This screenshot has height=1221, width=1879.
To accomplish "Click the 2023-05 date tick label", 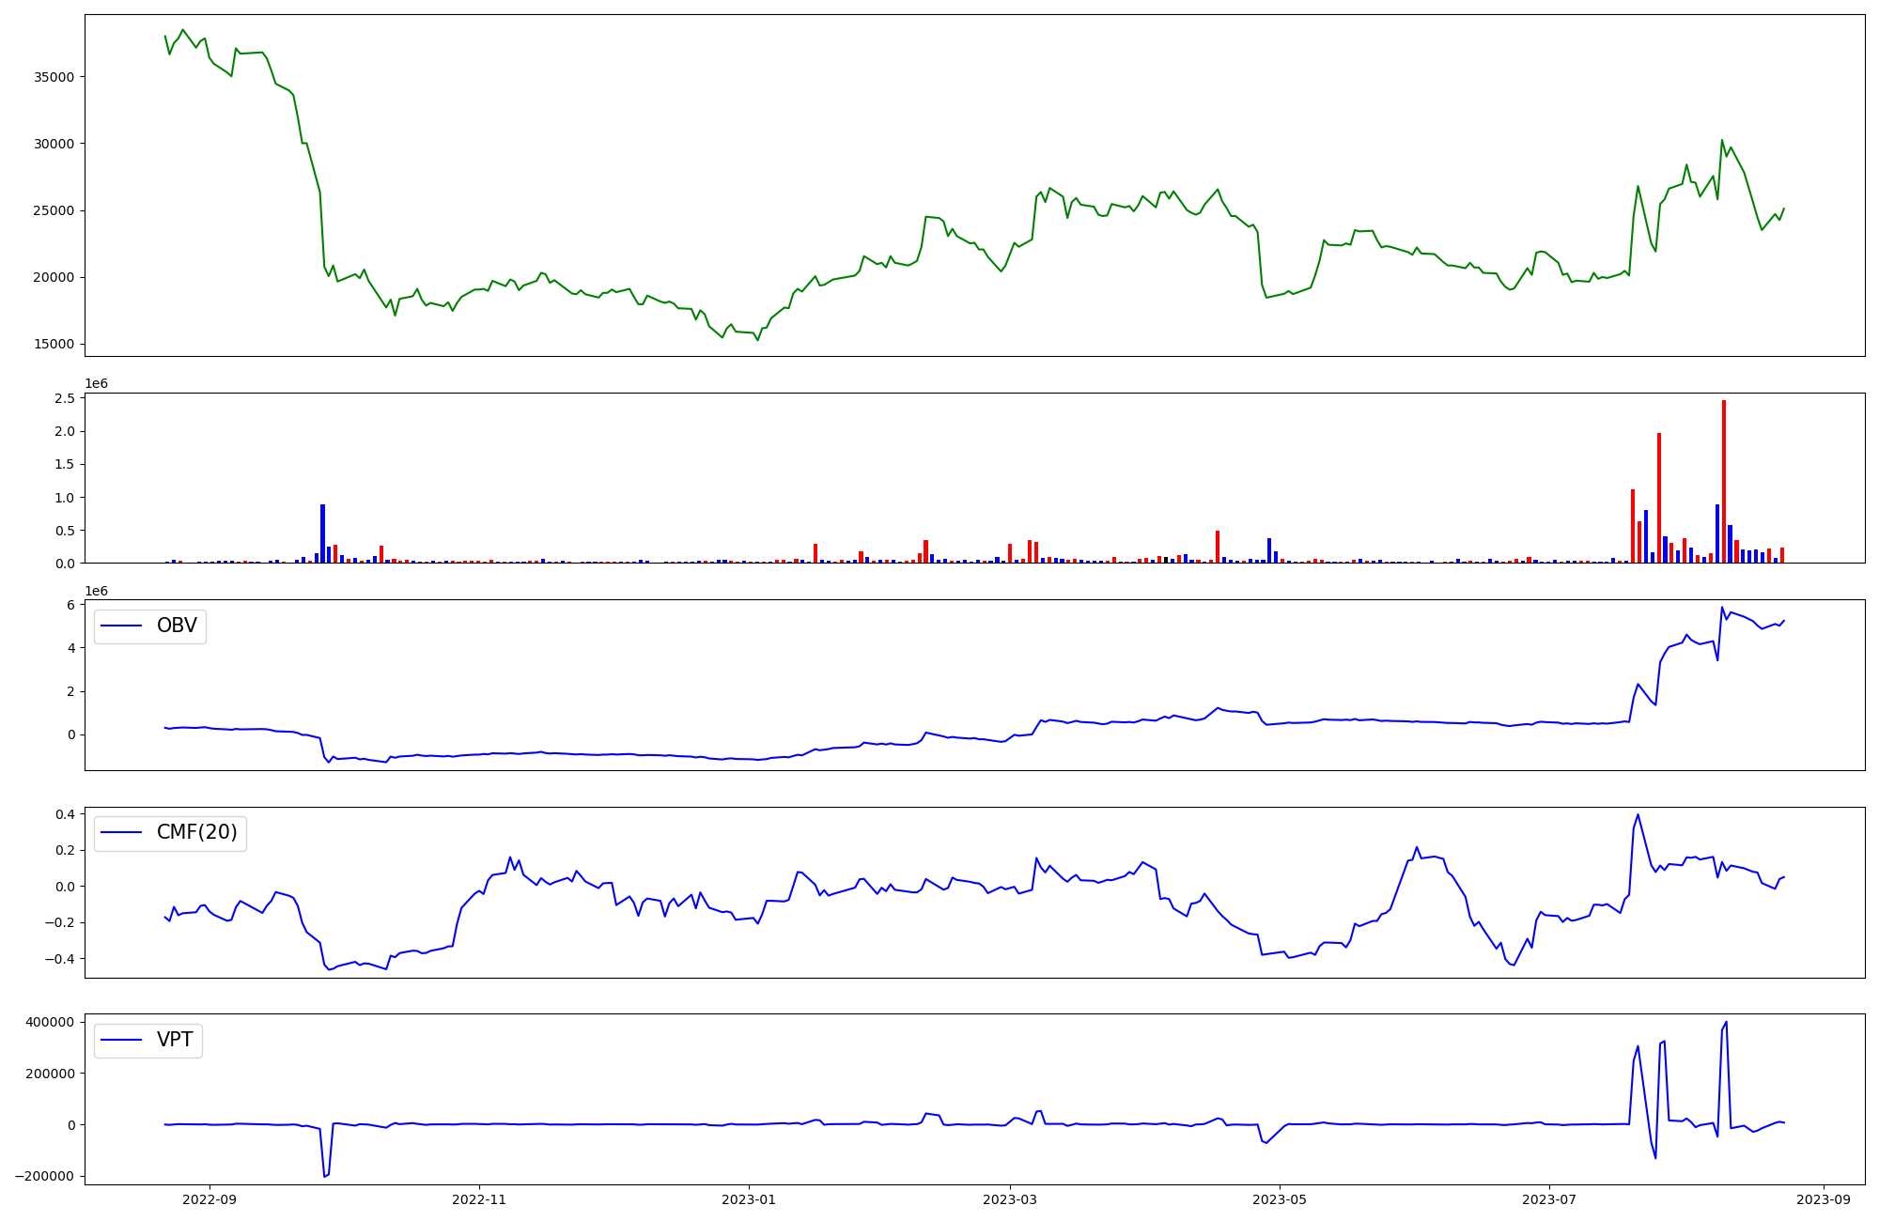I will pyautogui.click(x=1280, y=1199).
